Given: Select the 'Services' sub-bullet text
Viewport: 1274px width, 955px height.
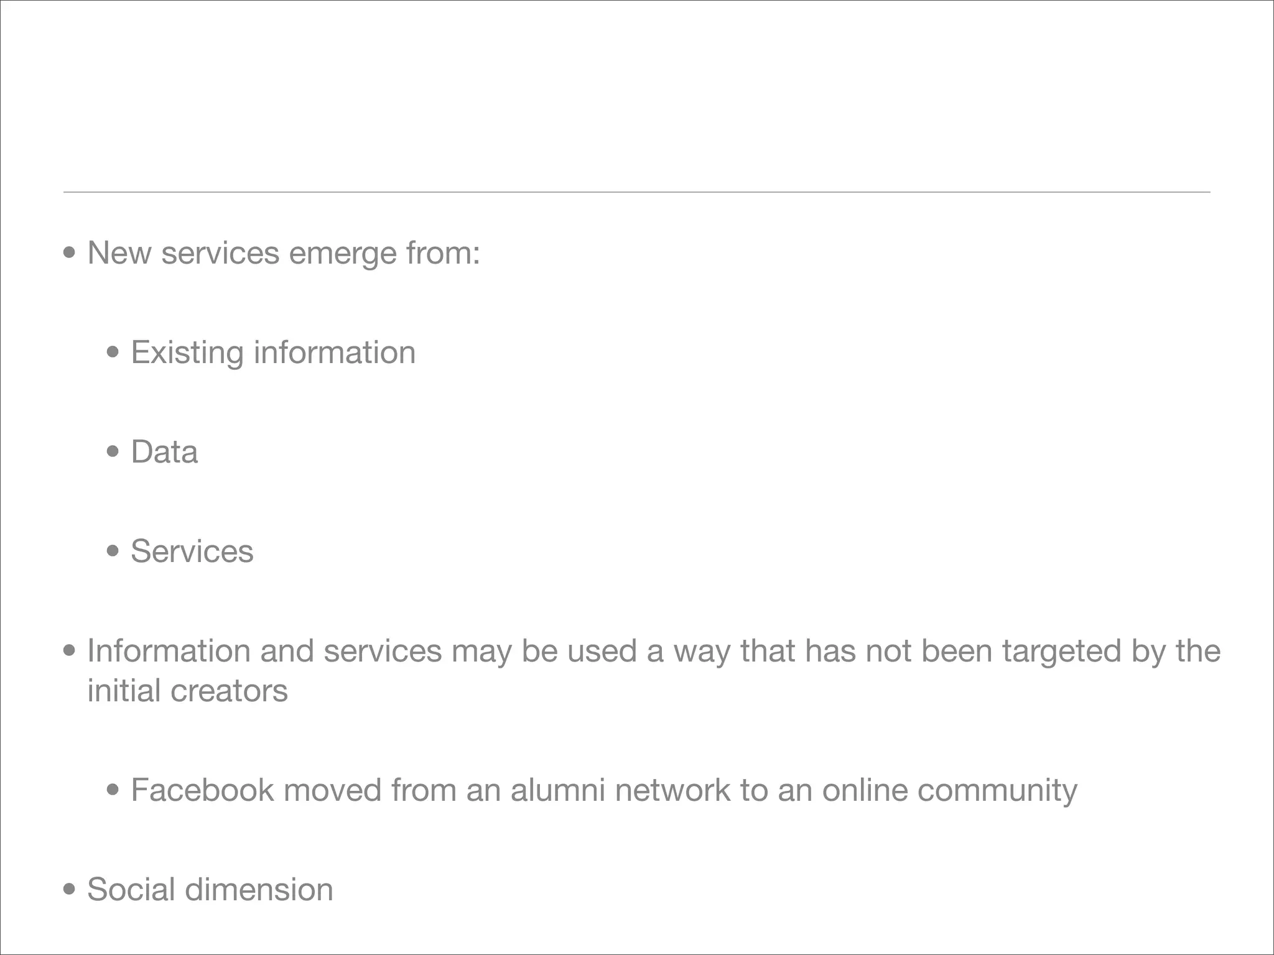Looking at the screenshot, I should click(192, 551).
